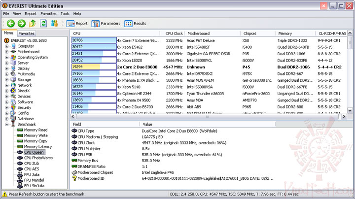Image resolution: width=355 pixels, height=199 pixels.
Task: Click the CL-RCD-RP-RAS column header
Action: point(331,33)
